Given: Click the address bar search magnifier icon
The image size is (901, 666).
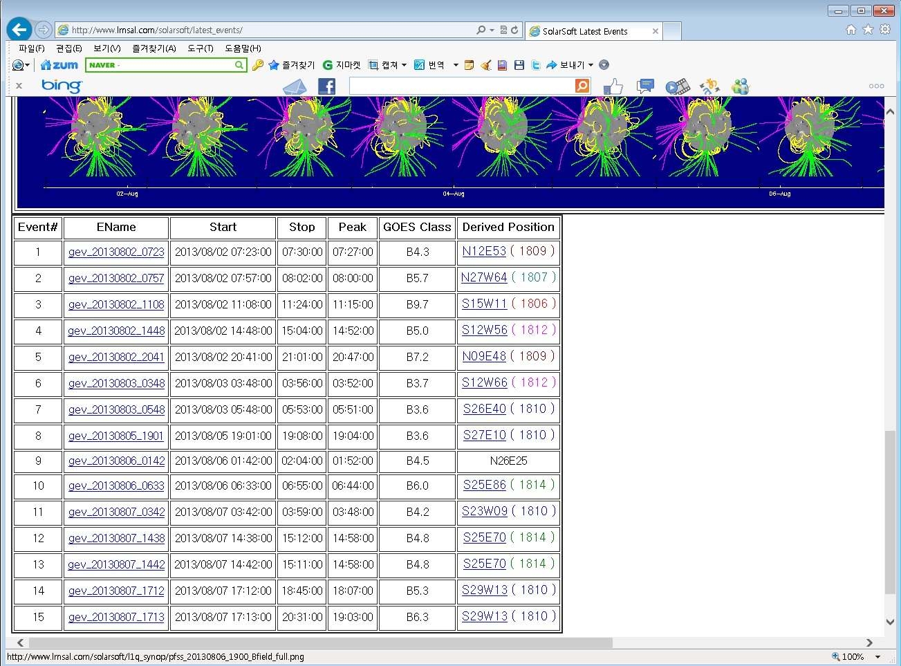Looking at the screenshot, I should tap(481, 30).
